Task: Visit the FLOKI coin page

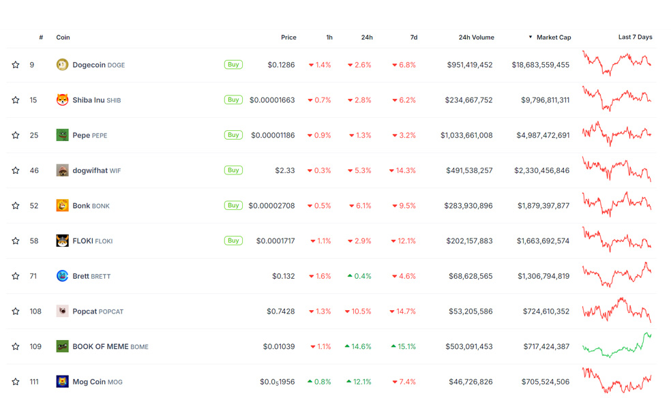Action: pos(93,241)
